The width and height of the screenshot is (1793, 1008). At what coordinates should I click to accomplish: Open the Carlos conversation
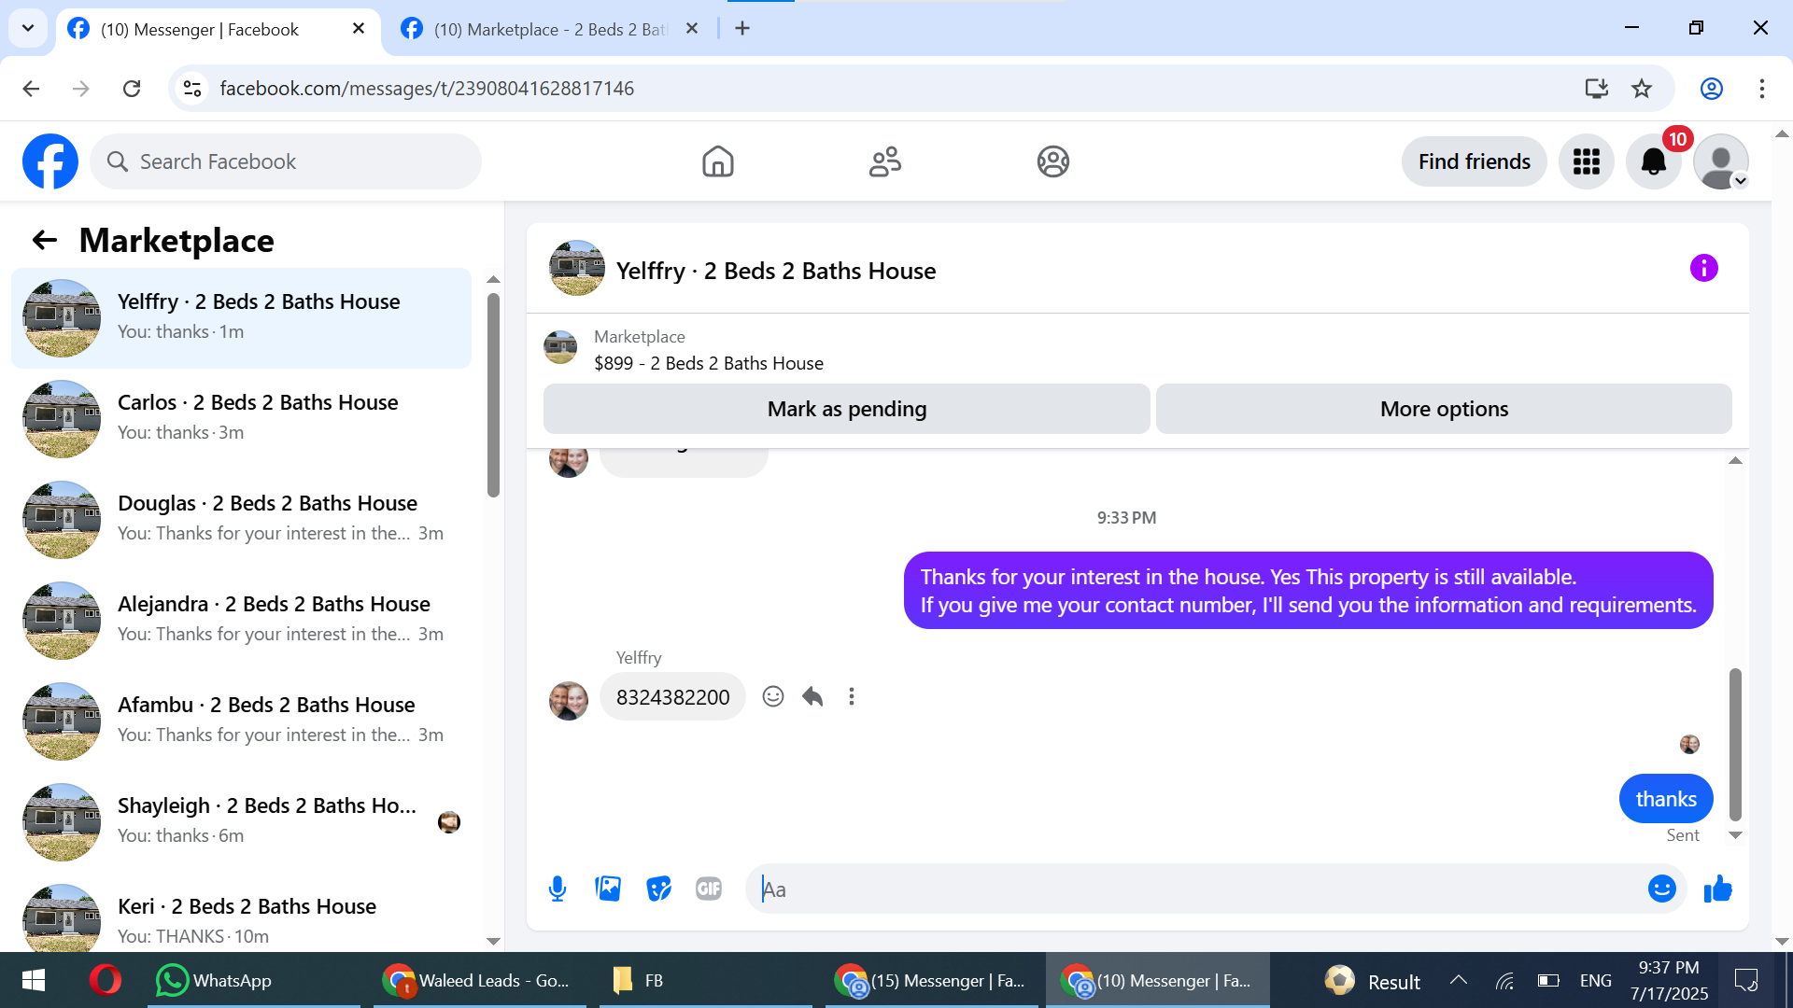point(241,419)
